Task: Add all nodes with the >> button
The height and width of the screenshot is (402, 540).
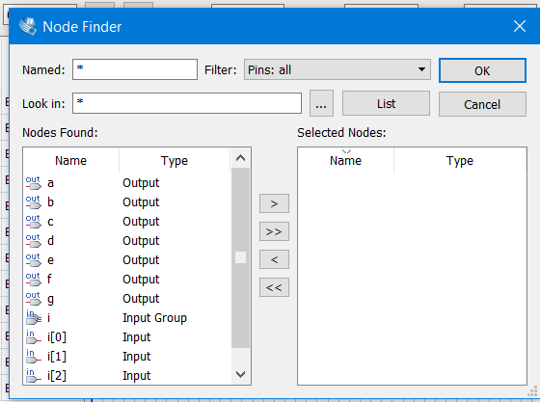Action: (x=274, y=231)
